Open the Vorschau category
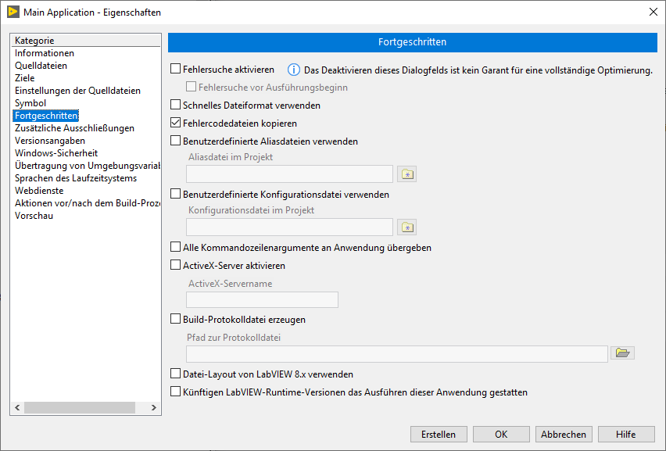The width and height of the screenshot is (666, 451). (34, 216)
